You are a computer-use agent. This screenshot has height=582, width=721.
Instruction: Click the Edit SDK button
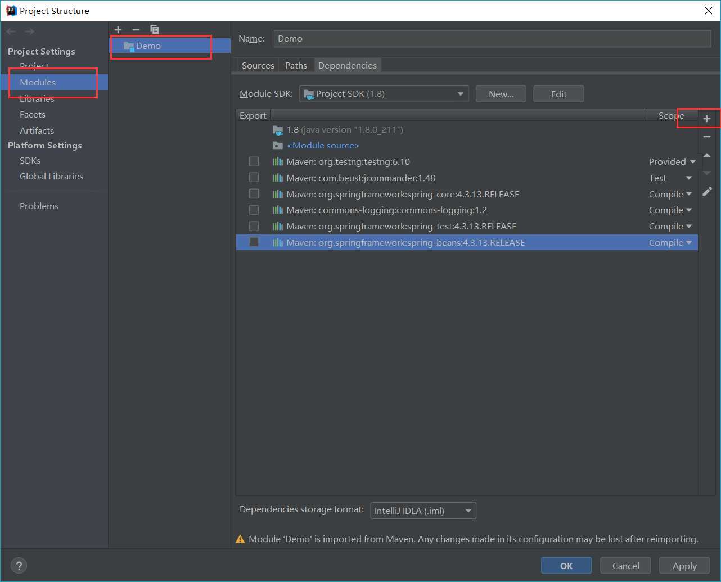558,94
